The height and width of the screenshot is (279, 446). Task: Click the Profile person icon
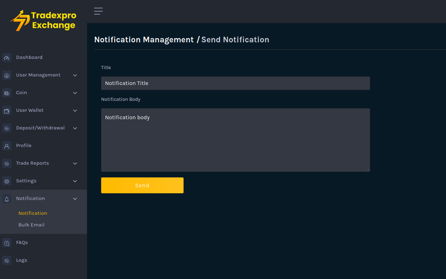[7, 146]
